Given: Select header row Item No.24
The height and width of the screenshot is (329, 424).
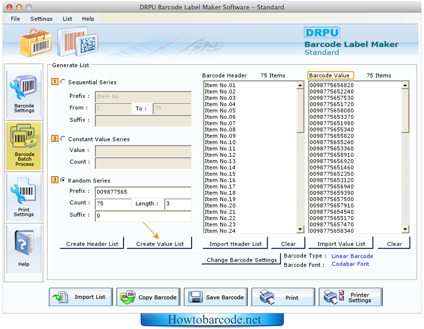Looking at the screenshot, I should (x=250, y=230).
